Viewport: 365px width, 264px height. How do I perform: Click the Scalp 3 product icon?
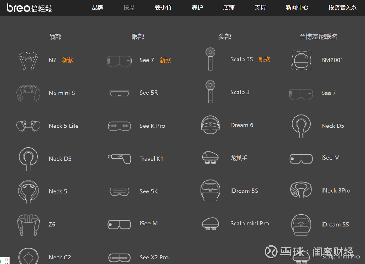(210, 92)
